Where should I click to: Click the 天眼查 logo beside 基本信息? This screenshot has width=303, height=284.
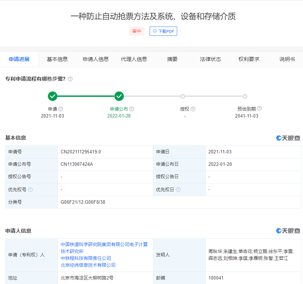(287, 138)
